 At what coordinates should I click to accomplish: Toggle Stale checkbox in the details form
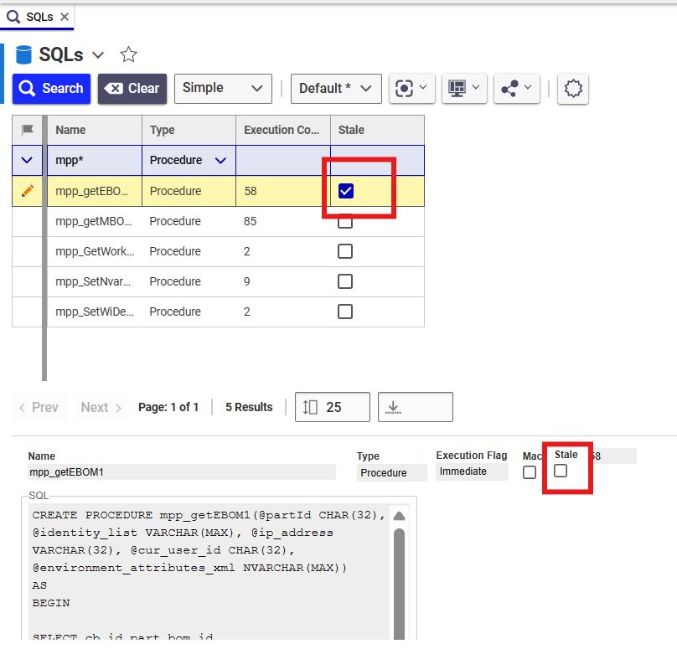click(561, 471)
